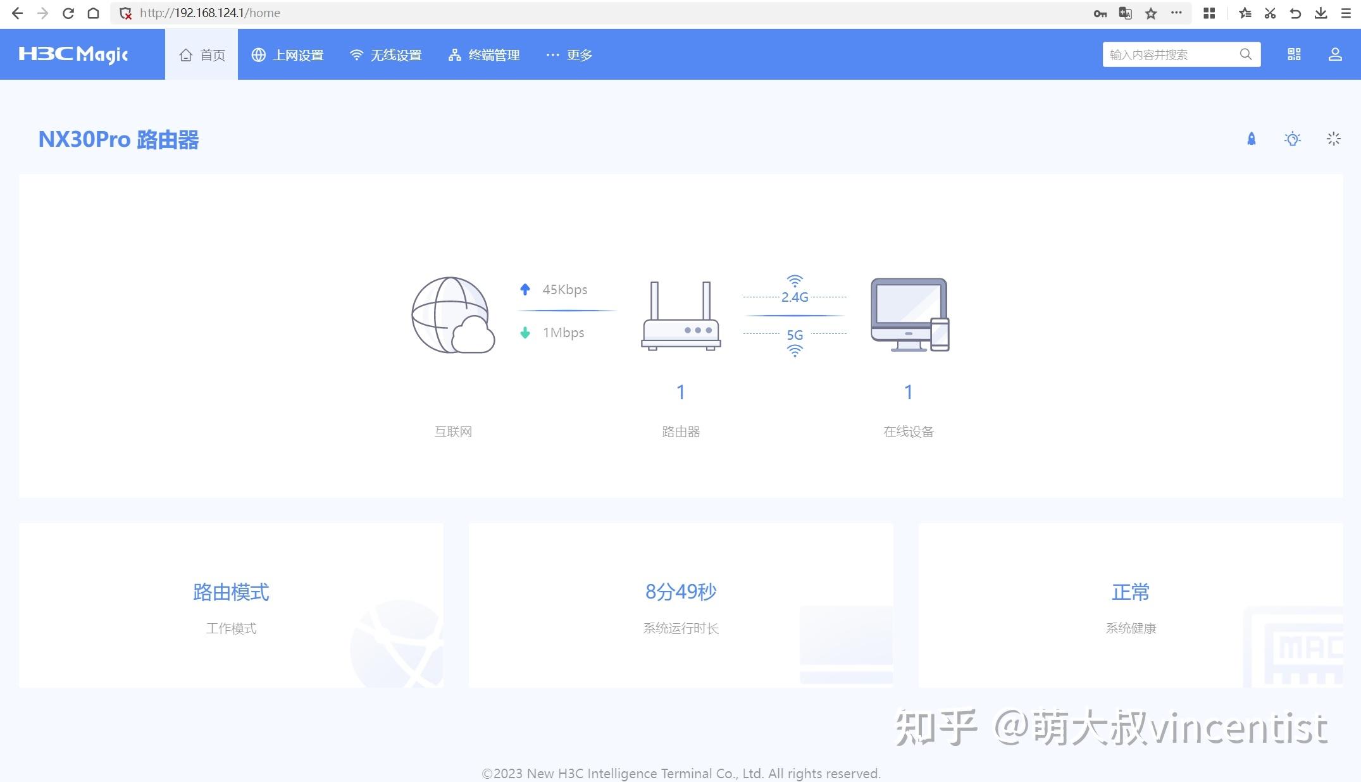The image size is (1361, 782).
Task: Click the refresh spinner icon near page title
Action: coord(1334,139)
